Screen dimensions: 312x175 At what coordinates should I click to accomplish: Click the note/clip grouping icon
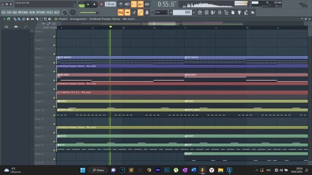tap(147, 12)
